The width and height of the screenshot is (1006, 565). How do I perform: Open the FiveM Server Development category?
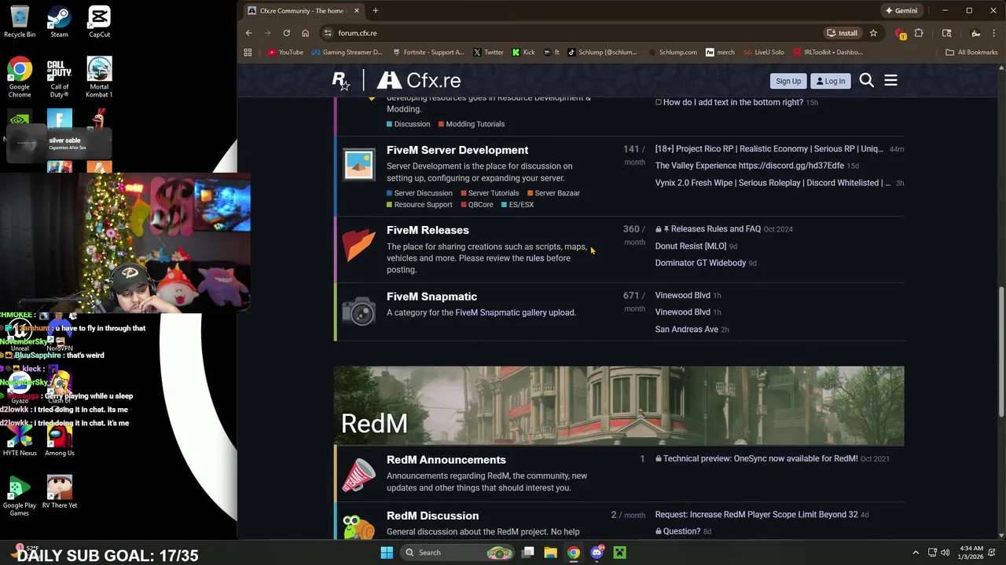(x=457, y=150)
